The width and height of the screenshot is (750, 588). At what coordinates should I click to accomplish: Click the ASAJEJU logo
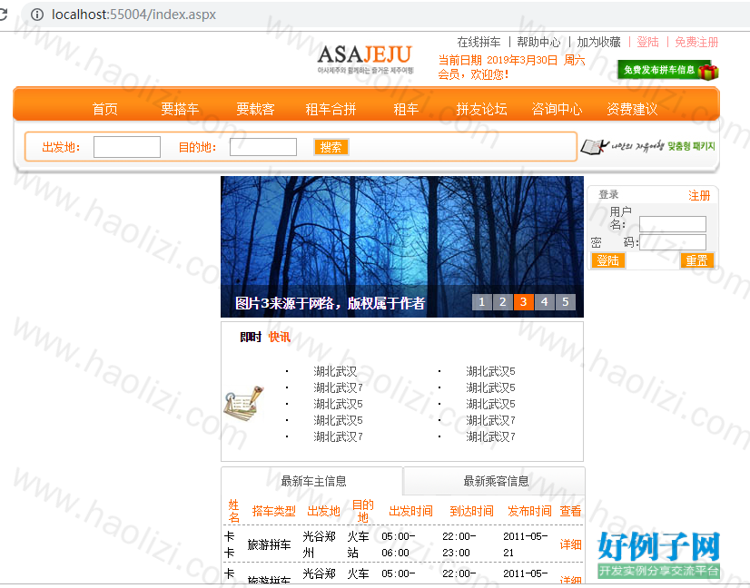tap(365, 59)
